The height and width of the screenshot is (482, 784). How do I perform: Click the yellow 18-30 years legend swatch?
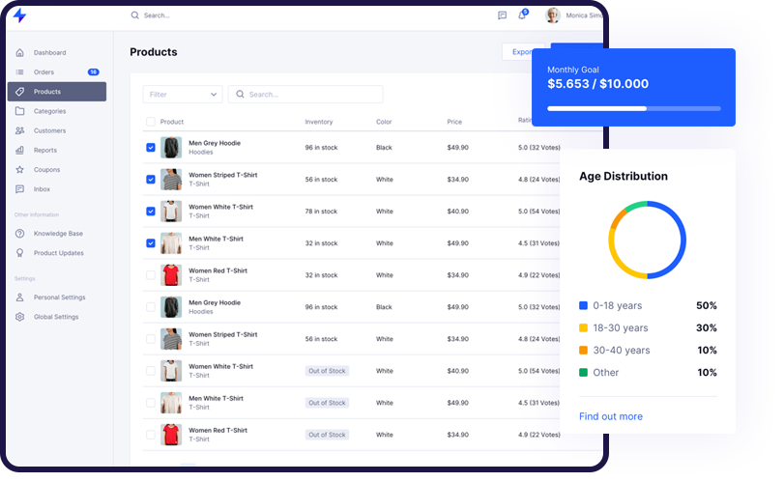click(x=583, y=327)
